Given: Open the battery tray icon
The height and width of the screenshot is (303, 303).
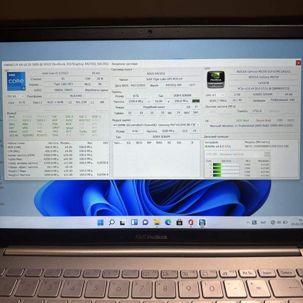Looking at the screenshot, I should [285, 222].
